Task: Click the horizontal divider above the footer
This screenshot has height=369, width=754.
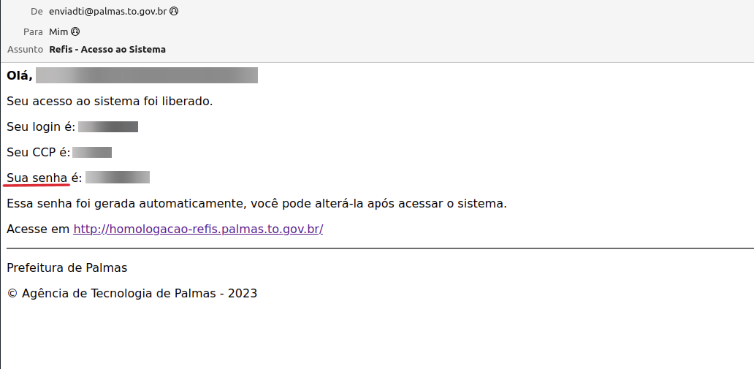Action: 381,248
